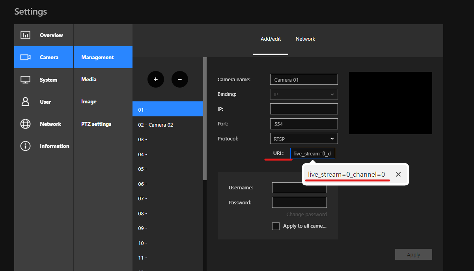Viewport: 474px width, 271px height.
Task: Select the Add/edit tab
Action: click(x=271, y=39)
